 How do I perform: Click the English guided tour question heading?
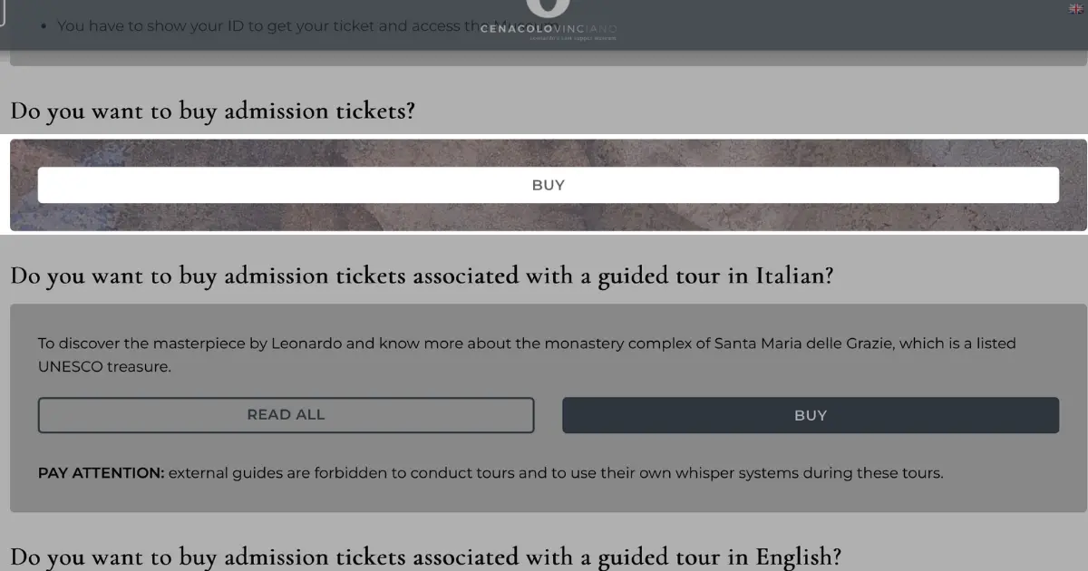426,556
